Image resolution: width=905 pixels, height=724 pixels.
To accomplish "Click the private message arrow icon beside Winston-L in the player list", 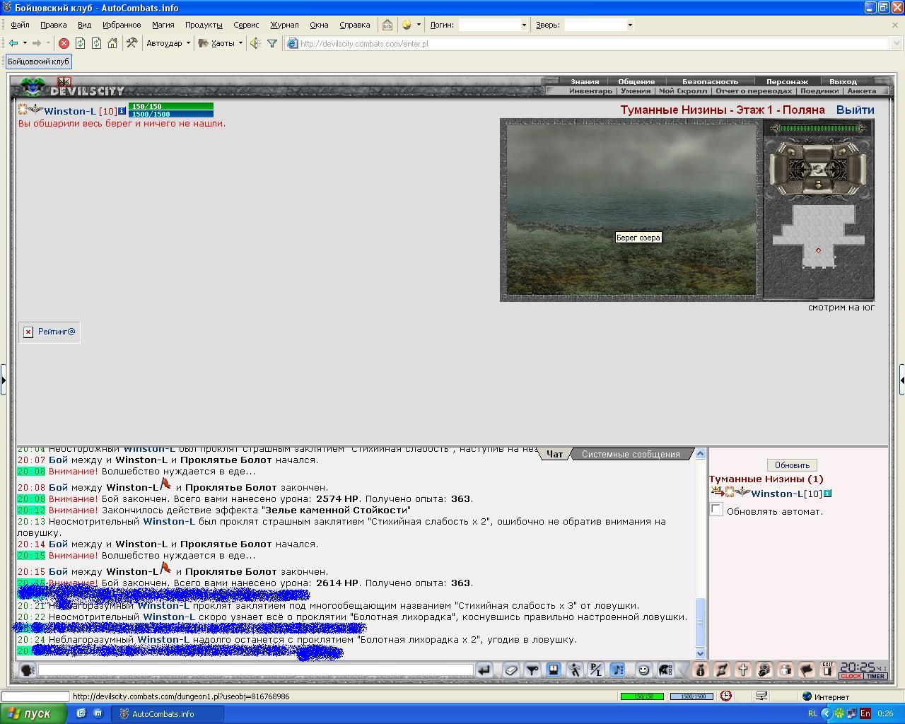I will coord(716,492).
